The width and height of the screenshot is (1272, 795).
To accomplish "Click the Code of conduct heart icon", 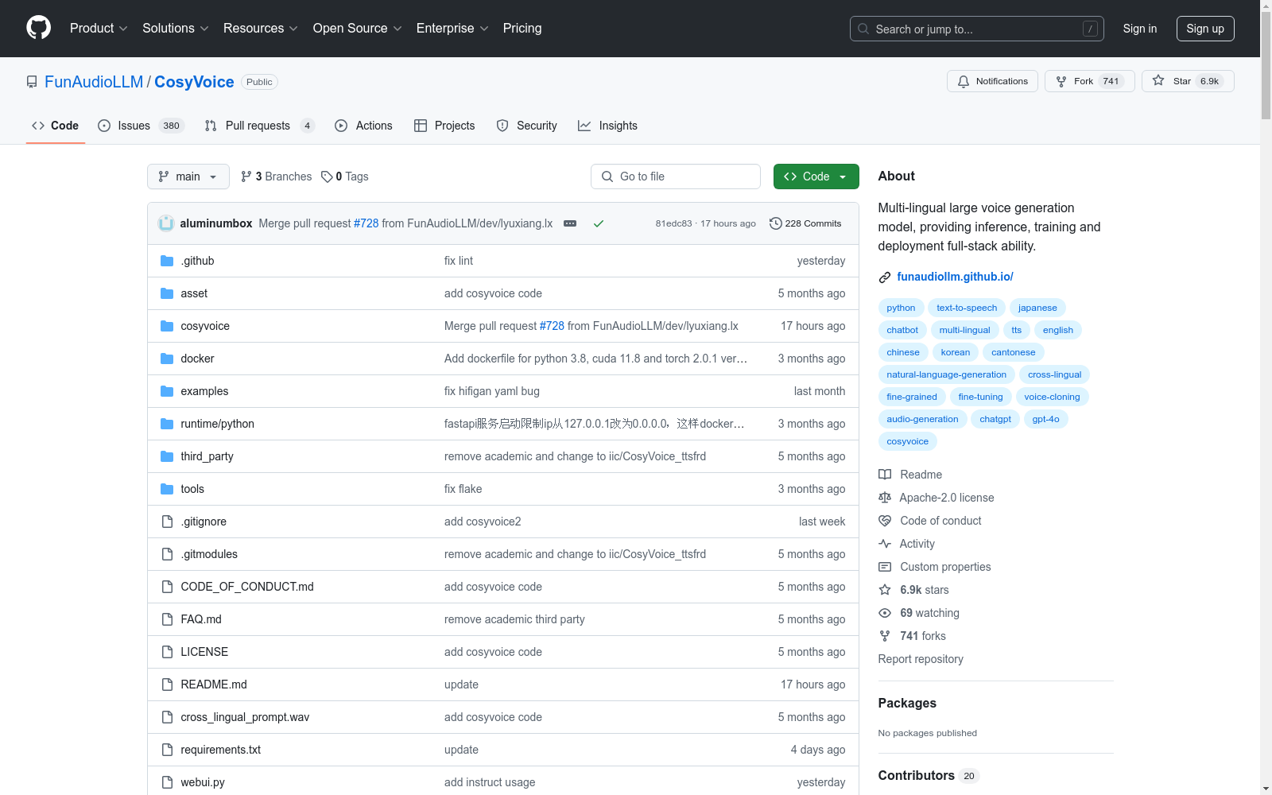I will tap(885, 521).
